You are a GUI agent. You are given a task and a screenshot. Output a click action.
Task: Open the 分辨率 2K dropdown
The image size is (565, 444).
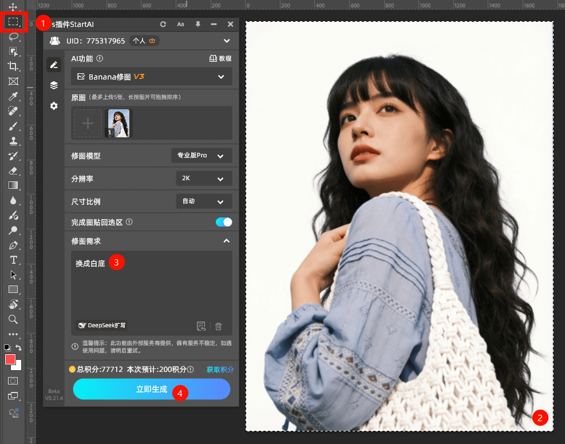pos(204,178)
